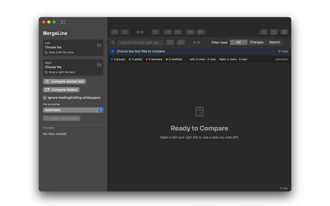Screen dimensions: 330x206
Task: Click Left Choose file area
Action: [x=73, y=48]
